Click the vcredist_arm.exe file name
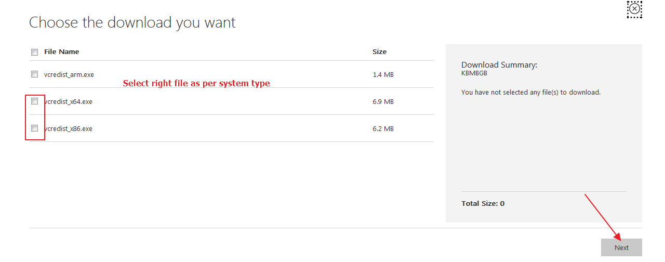The width and height of the screenshot is (665, 262). [69, 75]
